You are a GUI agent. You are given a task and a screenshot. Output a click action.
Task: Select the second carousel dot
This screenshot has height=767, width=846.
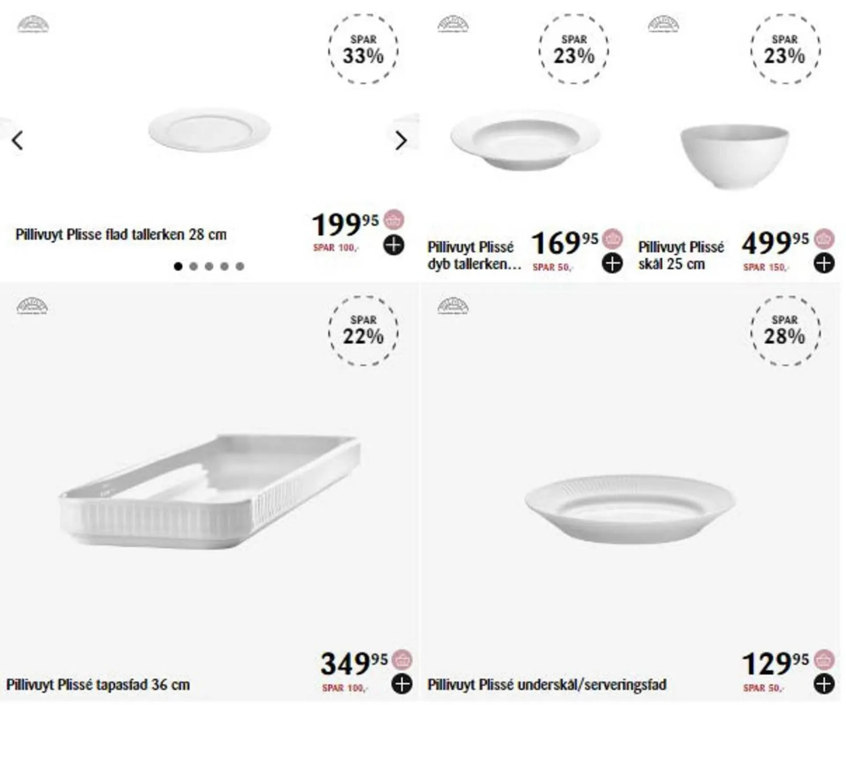[193, 266]
